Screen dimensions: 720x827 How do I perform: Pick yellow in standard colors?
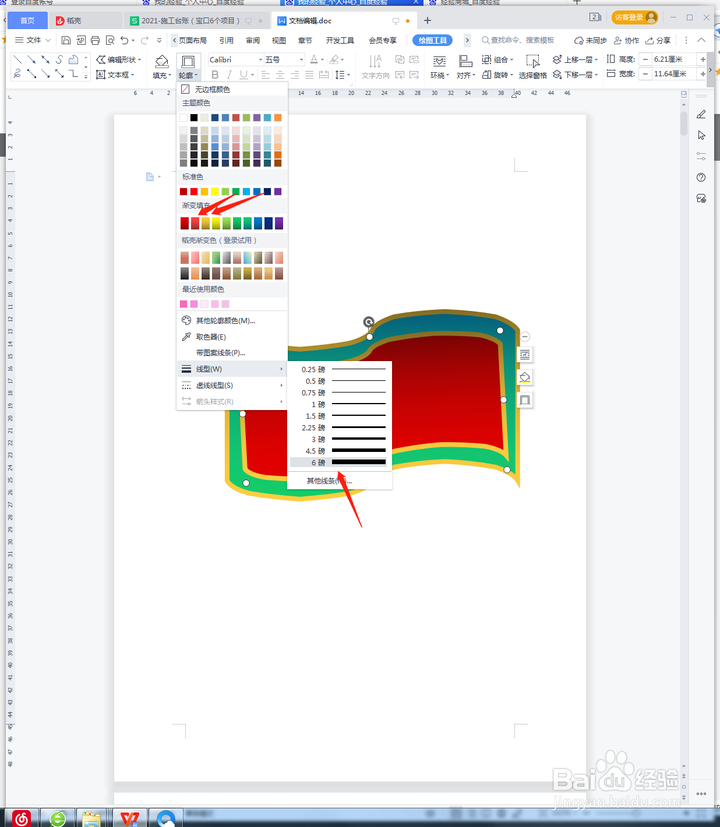[x=215, y=192]
